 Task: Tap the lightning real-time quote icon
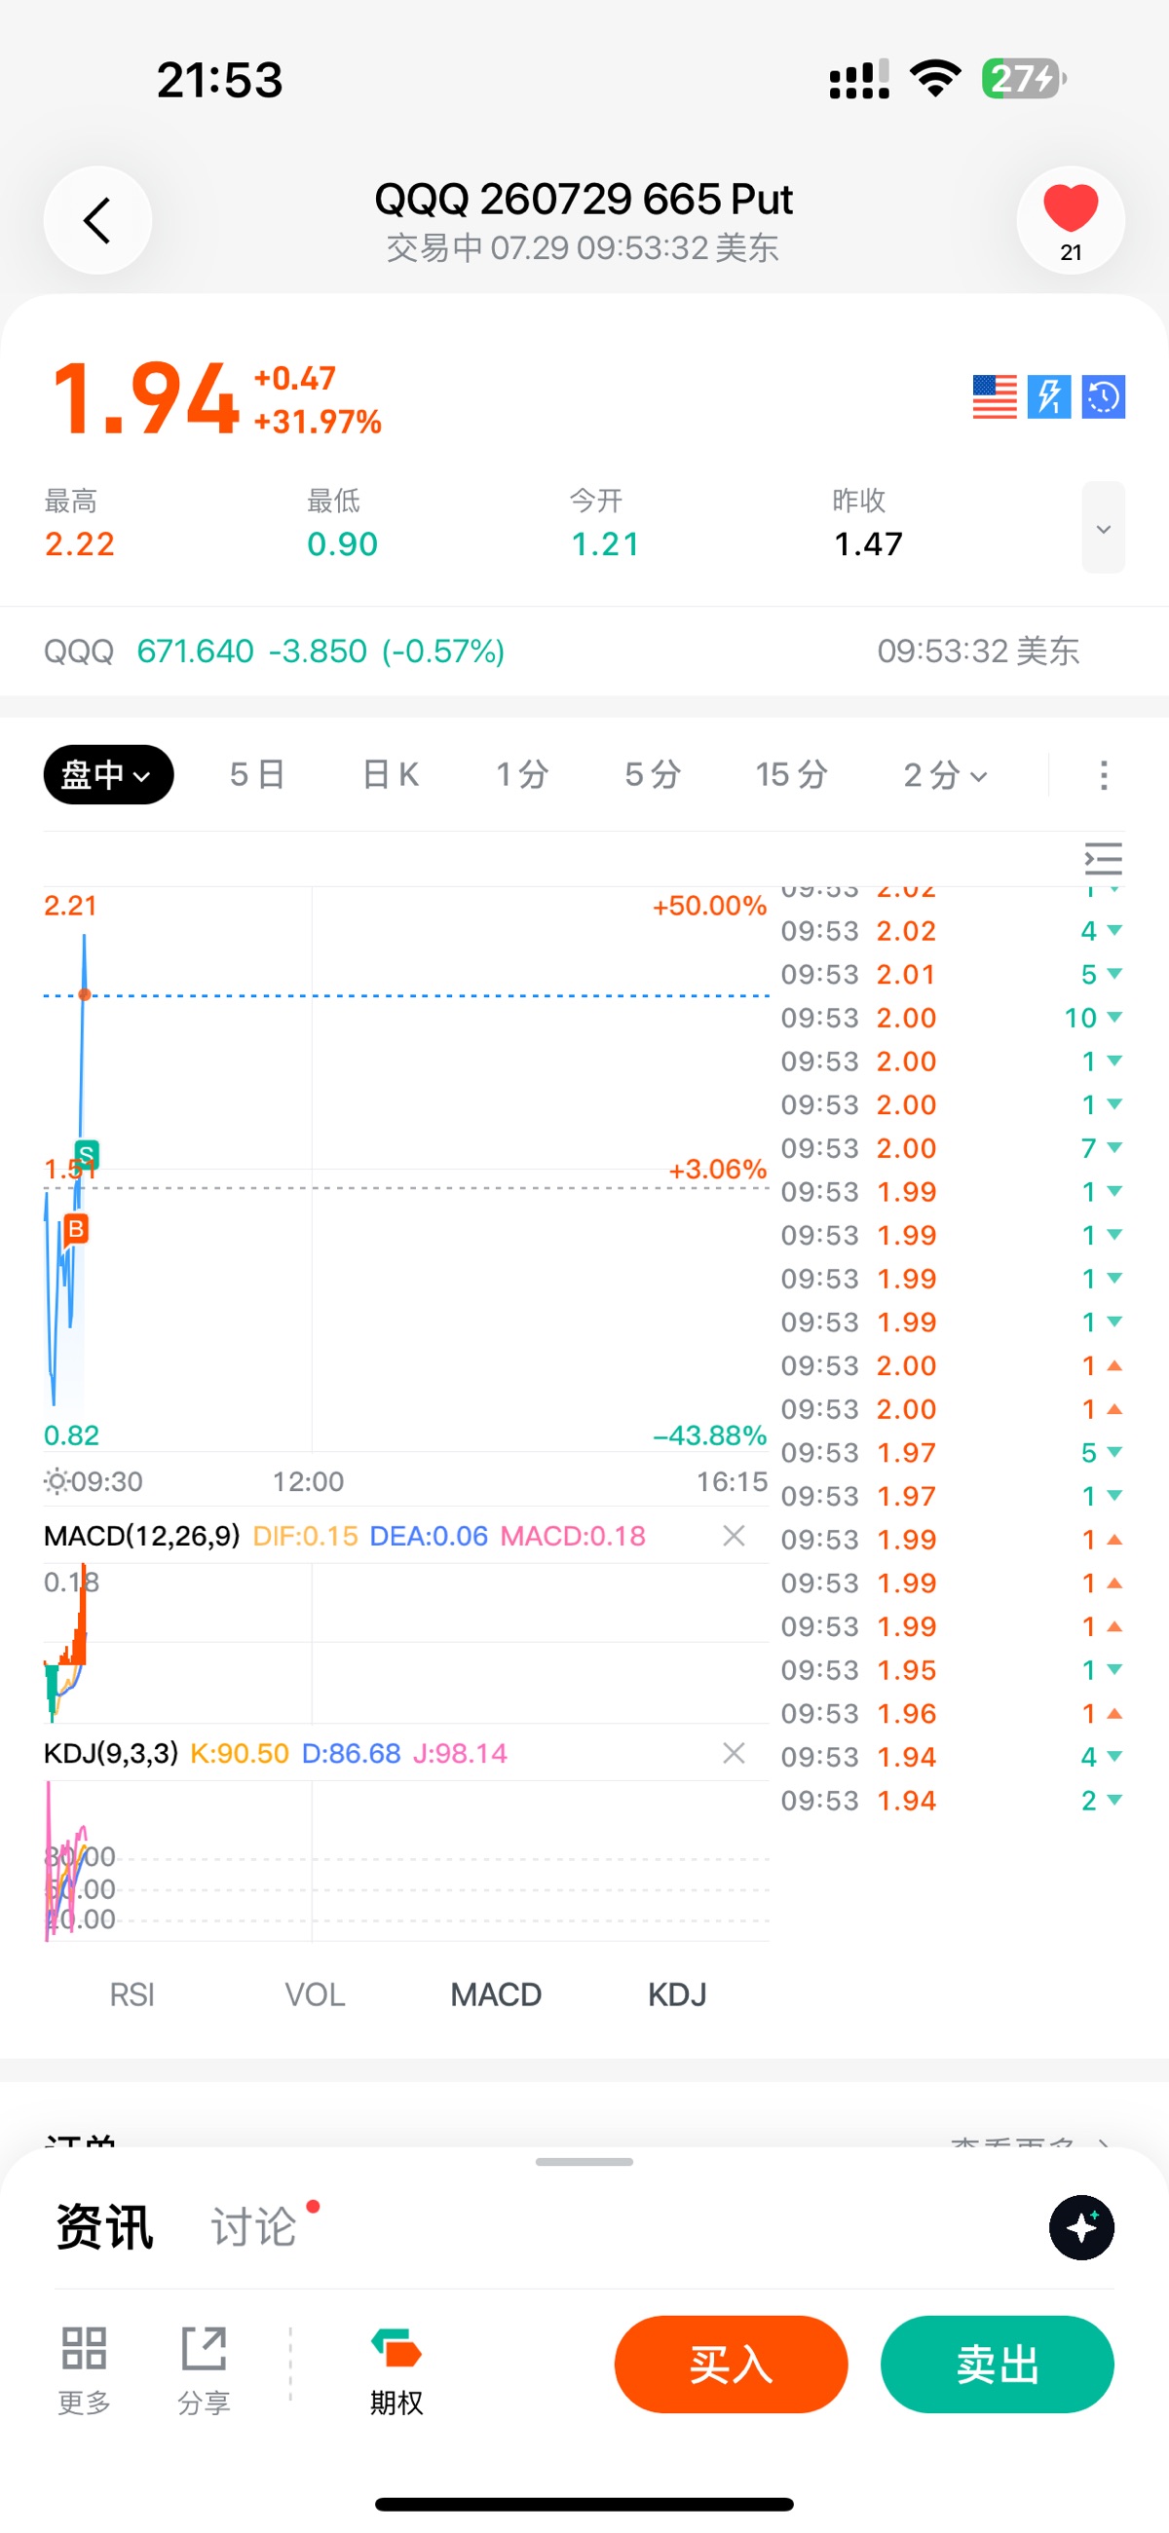point(1049,397)
